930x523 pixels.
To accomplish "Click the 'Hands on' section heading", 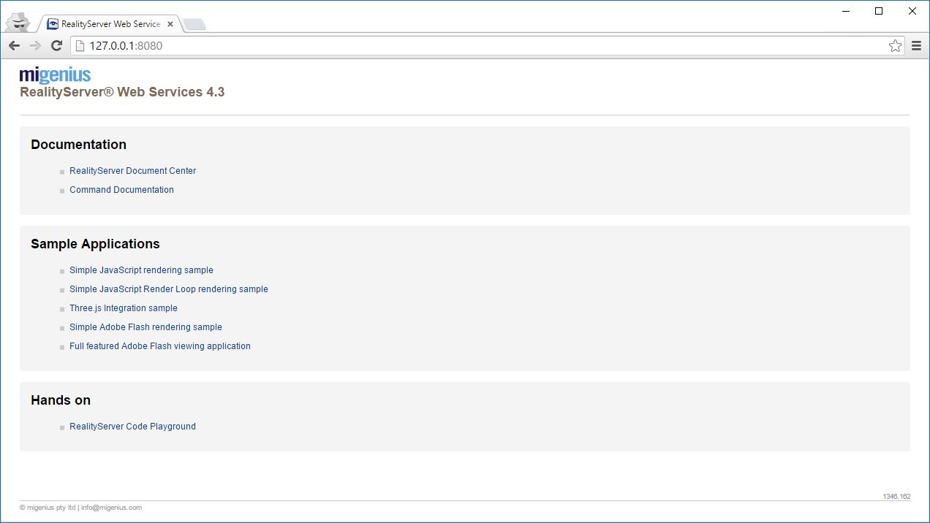I will [61, 400].
